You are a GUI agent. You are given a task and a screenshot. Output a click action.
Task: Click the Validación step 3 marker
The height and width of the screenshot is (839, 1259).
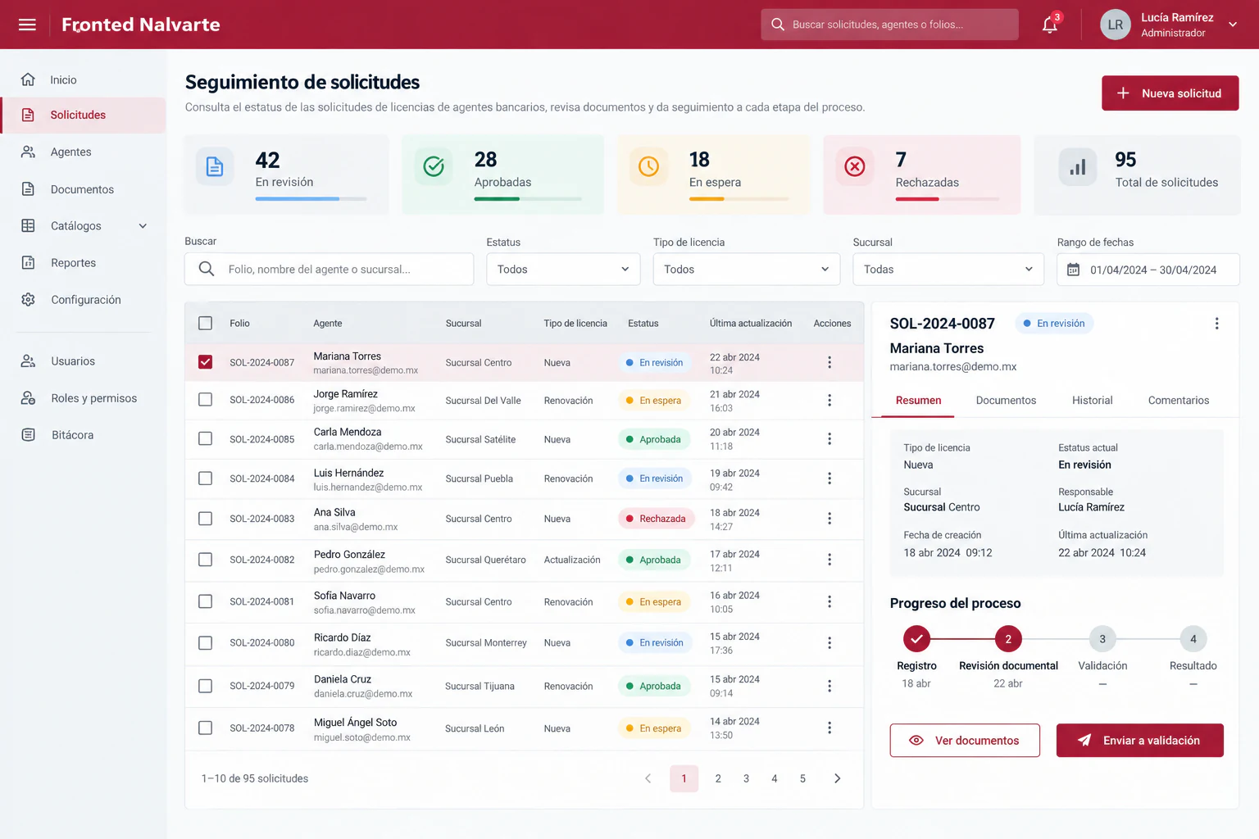pyautogui.click(x=1102, y=639)
